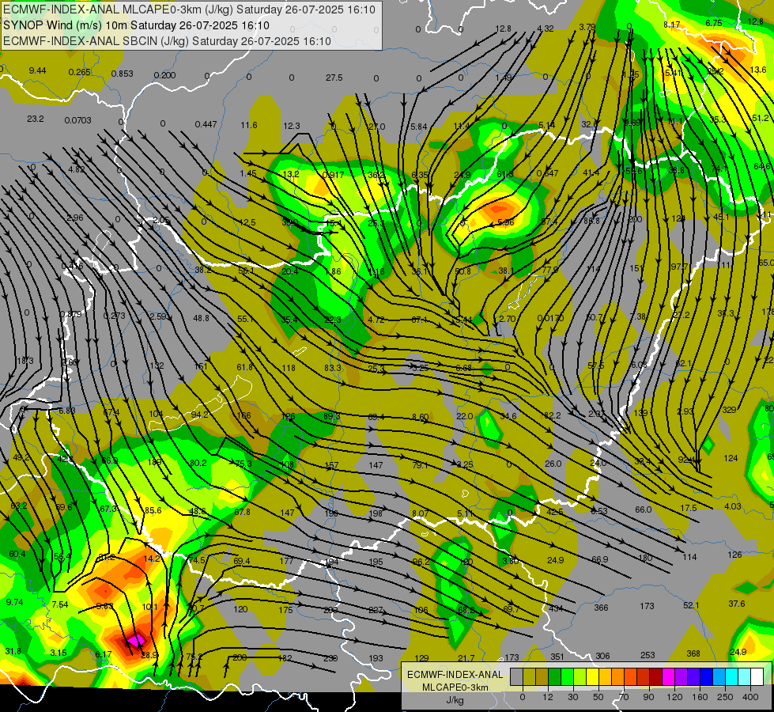Click the magenta CAPE peak on the map
Image resolution: width=774 pixels, height=712 pixels.
click(x=135, y=640)
